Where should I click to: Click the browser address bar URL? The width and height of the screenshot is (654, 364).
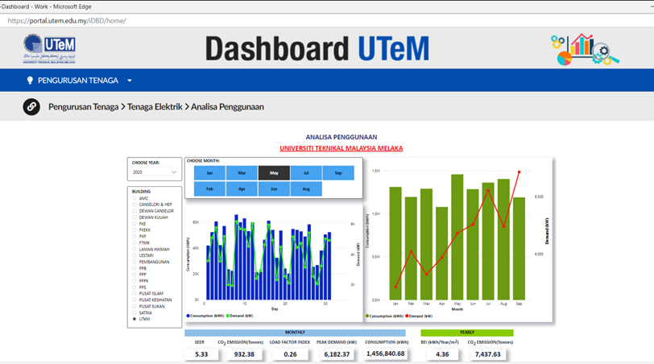pos(67,21)
